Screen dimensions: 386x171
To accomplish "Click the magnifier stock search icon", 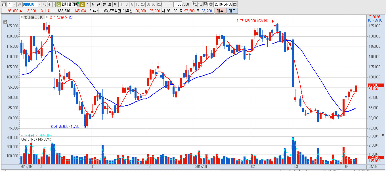I will pyautogui.click(x=45, y=4).
